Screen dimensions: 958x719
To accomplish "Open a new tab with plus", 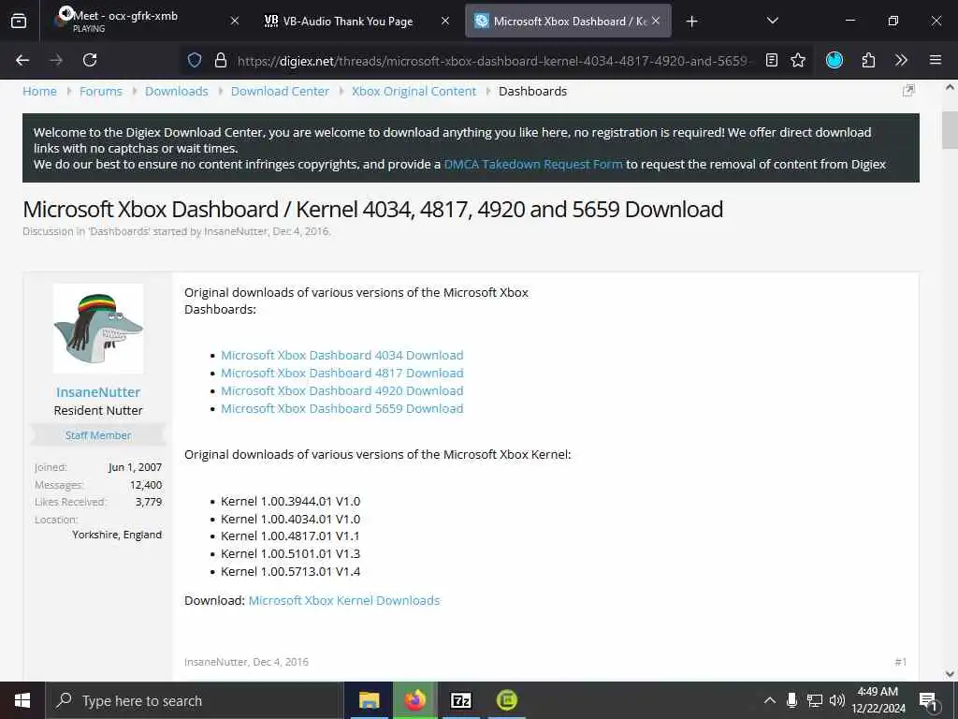I will tap(691, 22).
